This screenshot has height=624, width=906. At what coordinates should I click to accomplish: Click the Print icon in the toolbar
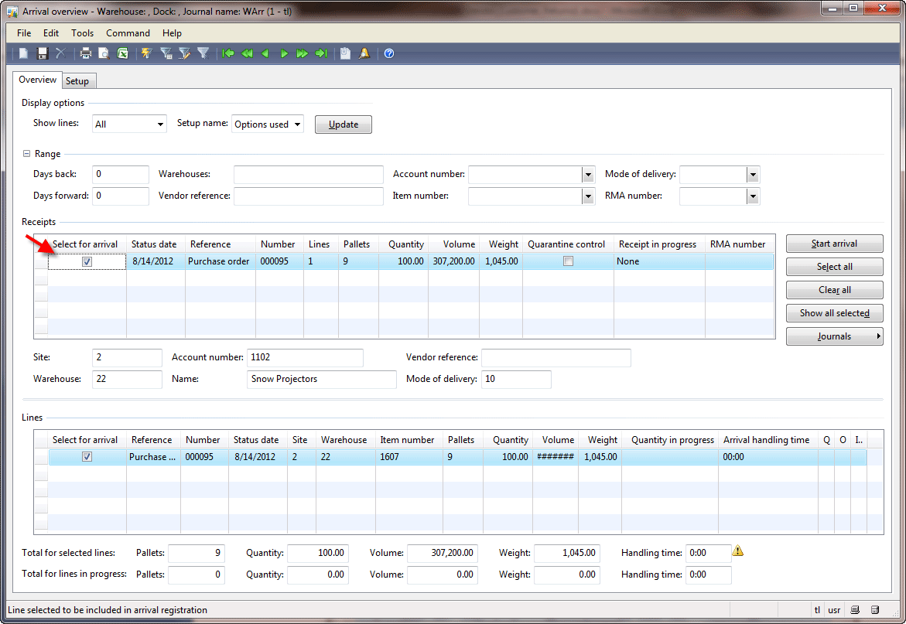coord(86,53)
